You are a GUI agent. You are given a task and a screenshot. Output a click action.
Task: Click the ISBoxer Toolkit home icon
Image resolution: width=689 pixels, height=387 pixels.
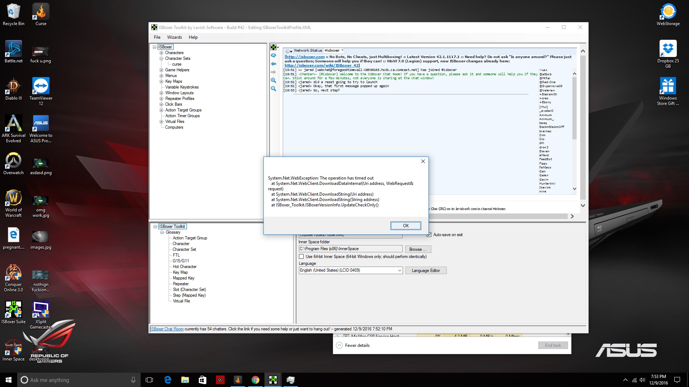pos(273,47)
